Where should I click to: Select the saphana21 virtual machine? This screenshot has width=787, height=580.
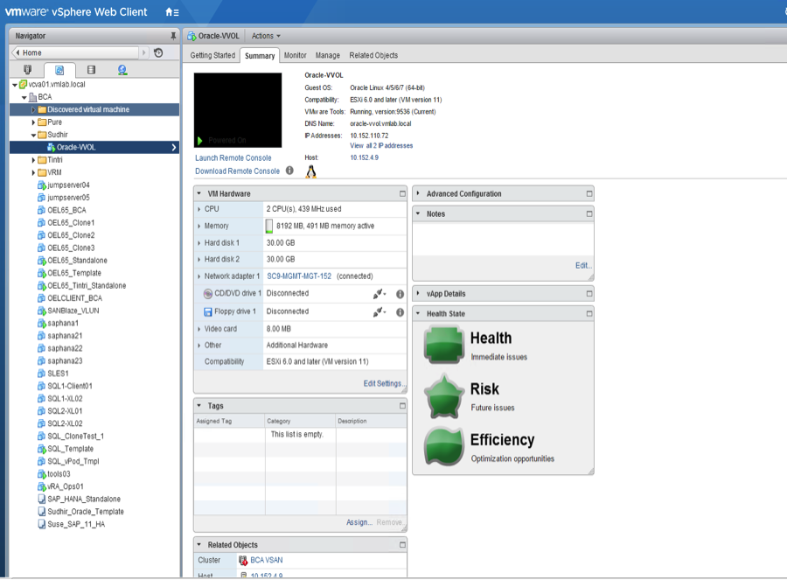(65, 335)
